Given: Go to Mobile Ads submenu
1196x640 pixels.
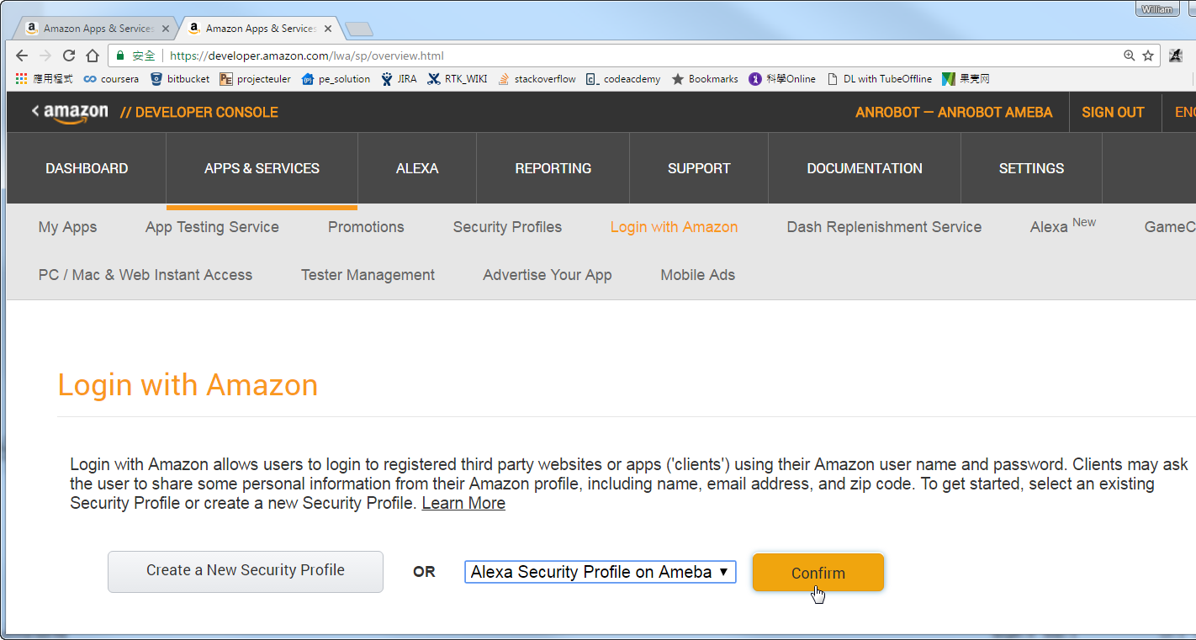Looking at the screenshot, I should [x=697, y=275].
